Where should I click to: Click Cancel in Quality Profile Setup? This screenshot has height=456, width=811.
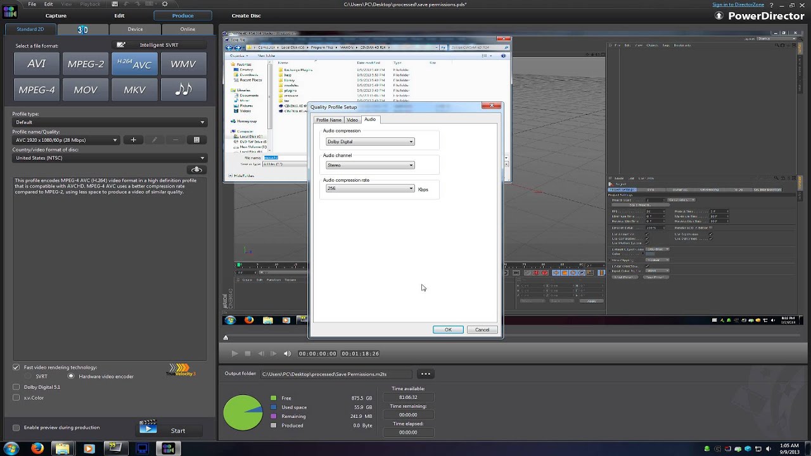pyautogui.click(x=482, y=330)
